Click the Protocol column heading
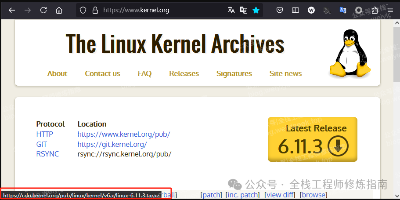Image resolution: width=400 pixels, height=200 pixels. (50, 124)
